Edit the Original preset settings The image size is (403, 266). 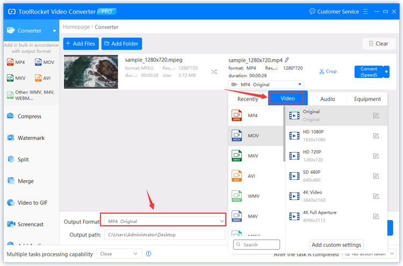pos(376,116)
